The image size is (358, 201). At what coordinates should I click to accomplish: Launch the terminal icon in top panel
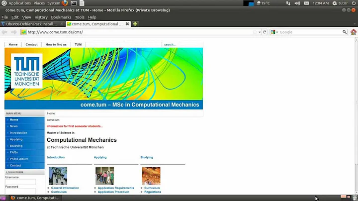pyautogui.click(x=74, y=3)
